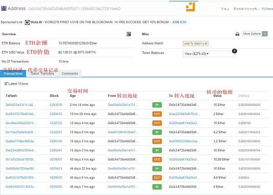Open the More Options dropdown
This screenshot has height=195, width=273.
pos(254,34)
